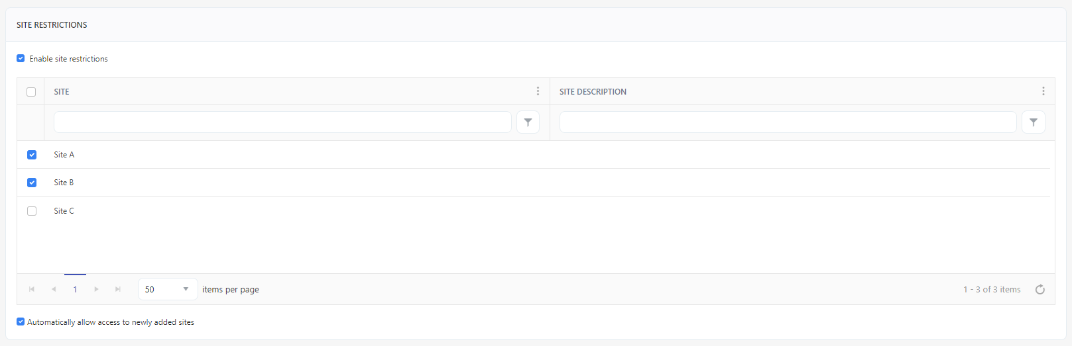This screenshot has height=346, width=1072.
Task: Go to the first page of results
Action: pyautogui.click(x=32, y=289)
